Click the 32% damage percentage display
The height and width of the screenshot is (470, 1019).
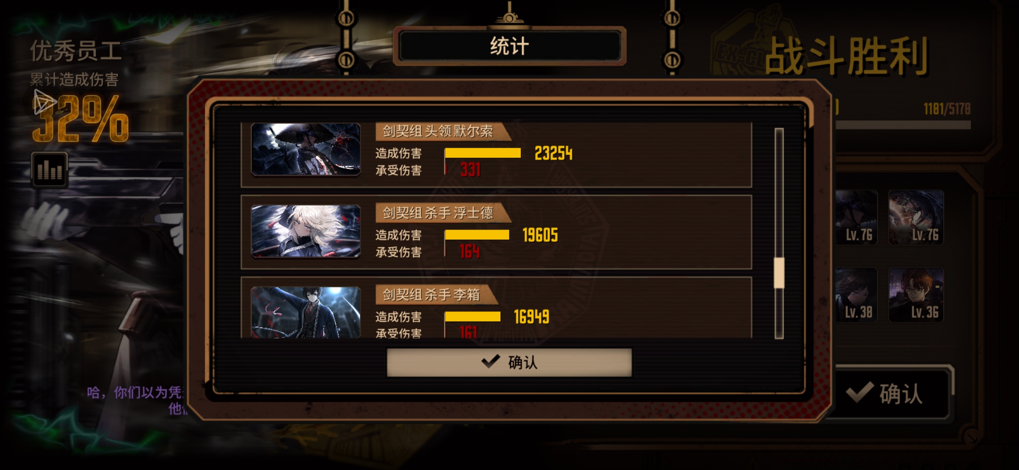pyautogui.click(x=81, y=118)
